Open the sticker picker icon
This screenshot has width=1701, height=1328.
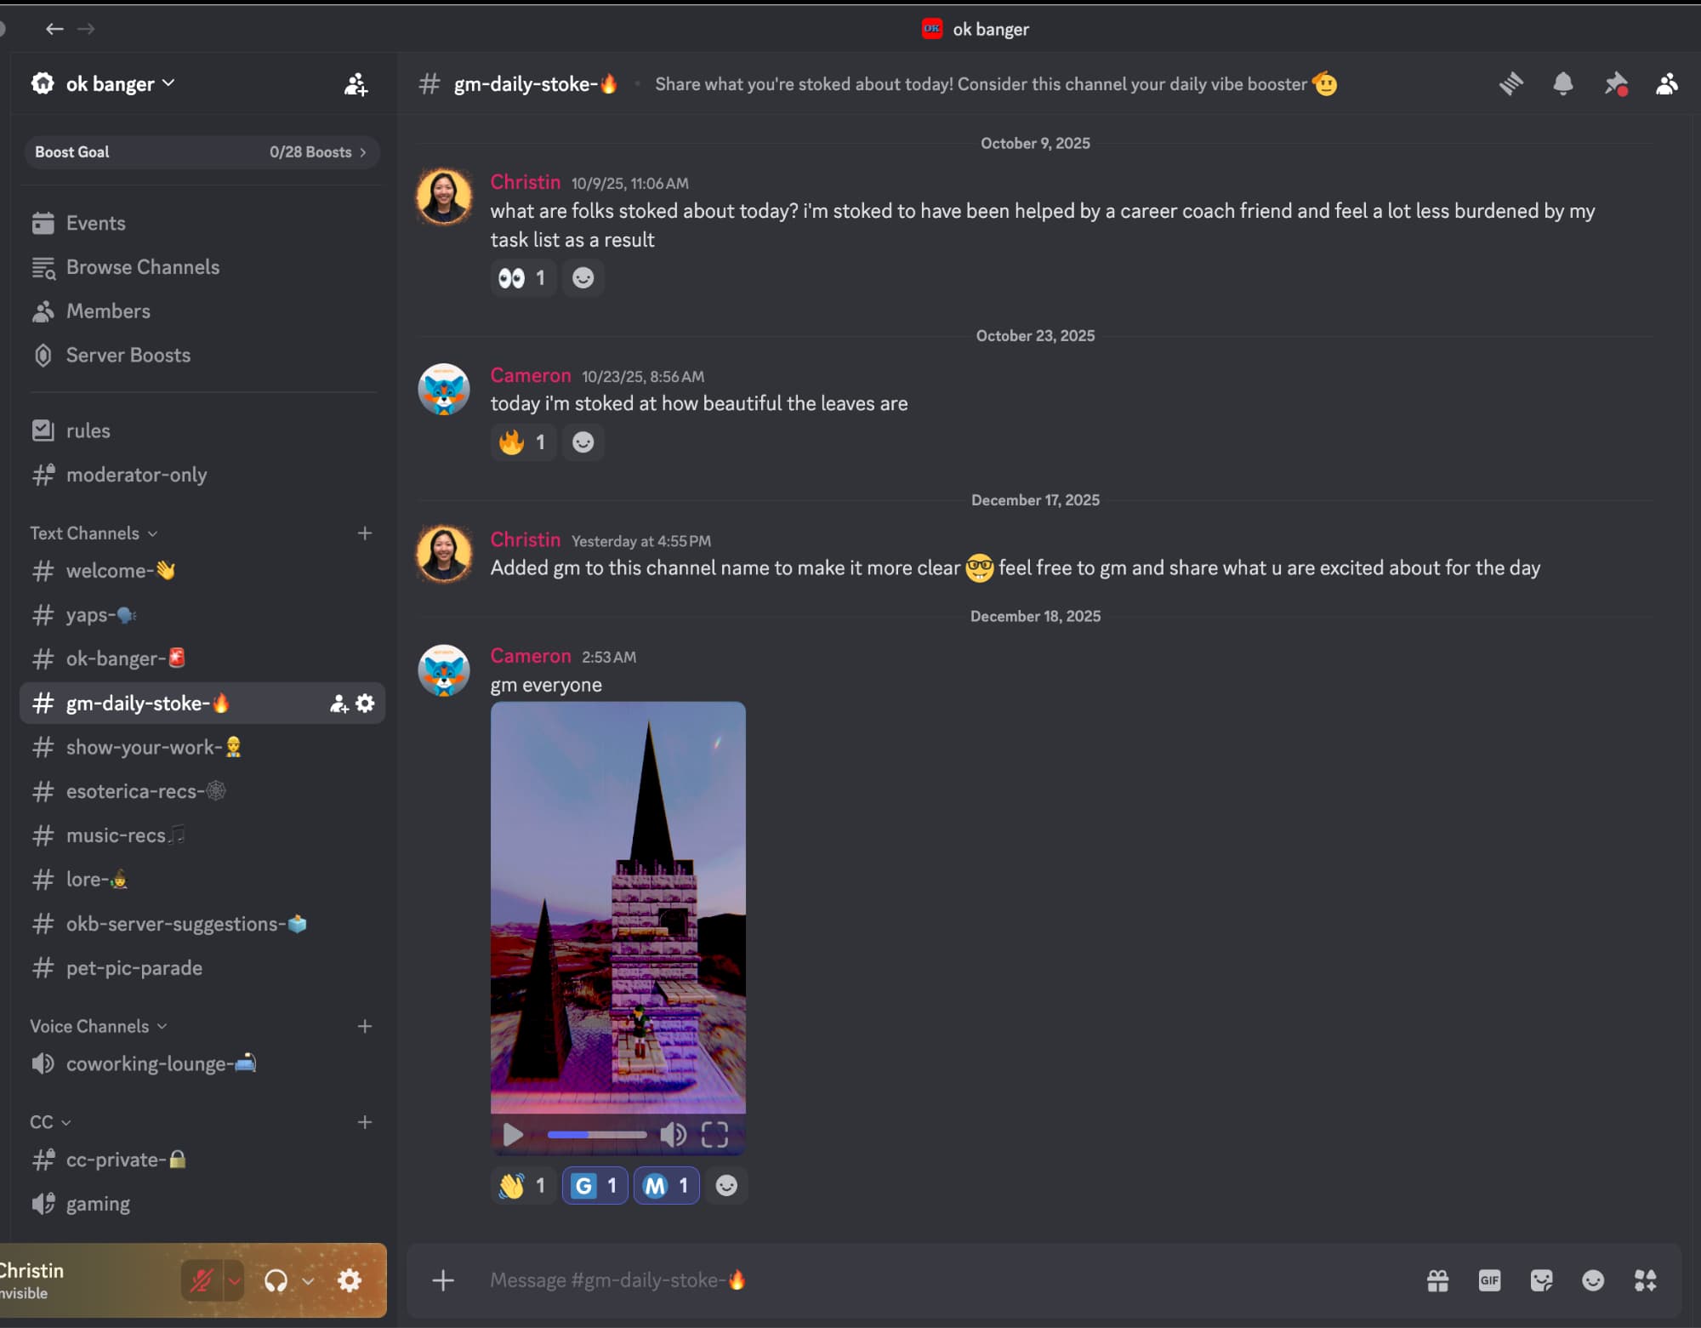click(x=1541, y=1280)
